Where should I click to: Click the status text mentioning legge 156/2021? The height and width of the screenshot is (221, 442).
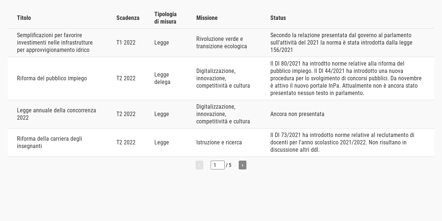click(x=341, y=43)
